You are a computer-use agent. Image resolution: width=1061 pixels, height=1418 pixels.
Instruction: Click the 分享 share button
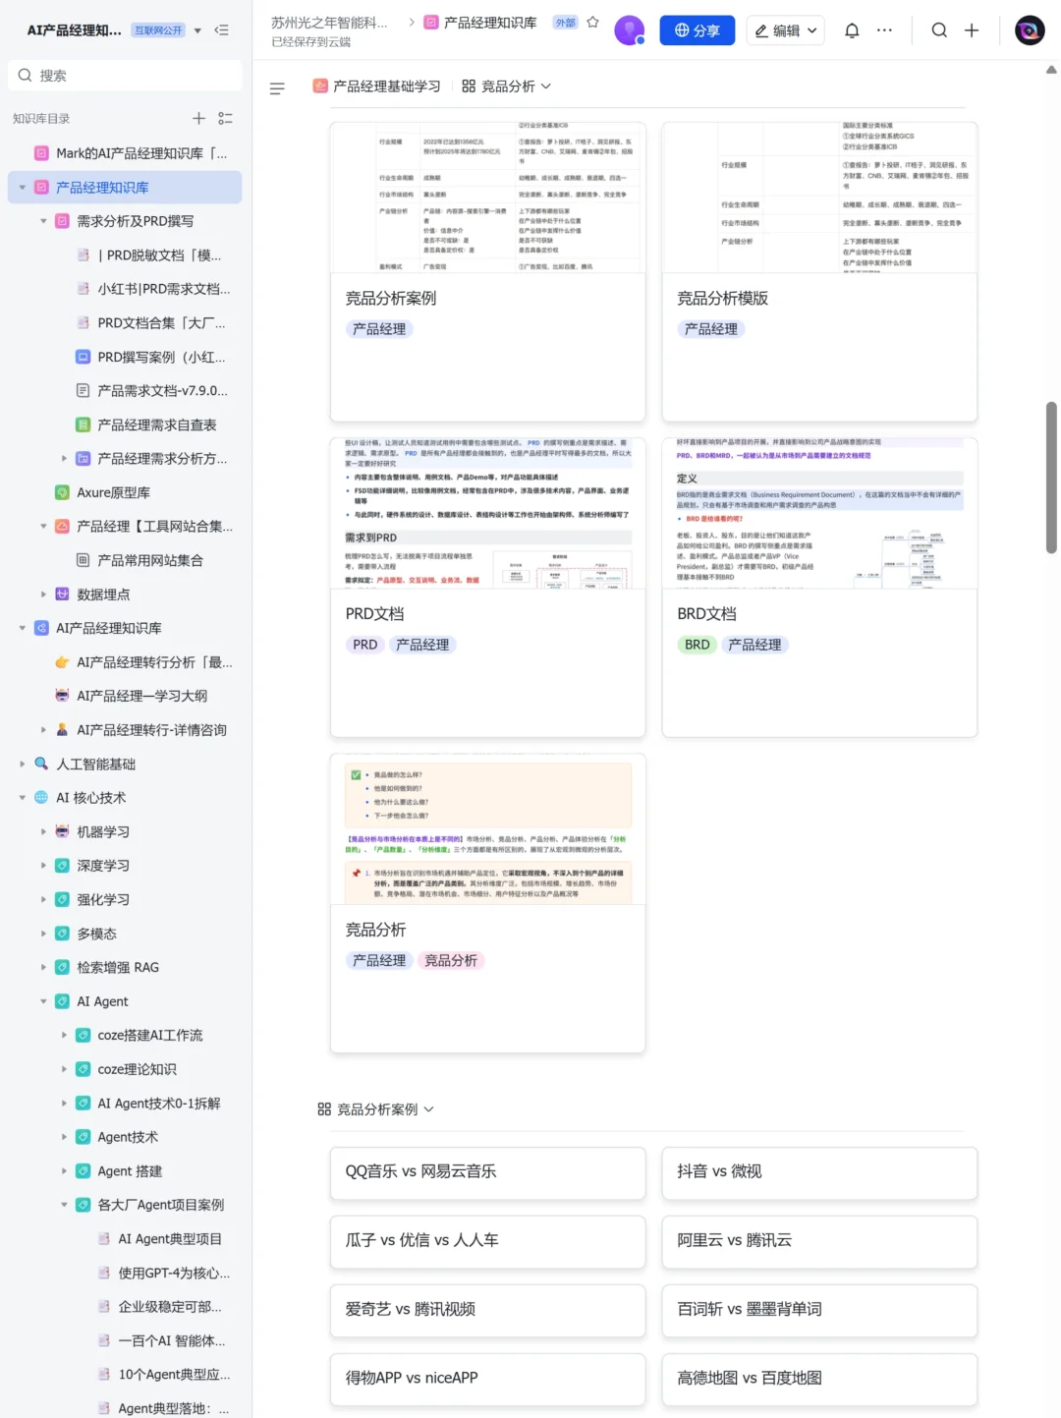coord(698,30)
